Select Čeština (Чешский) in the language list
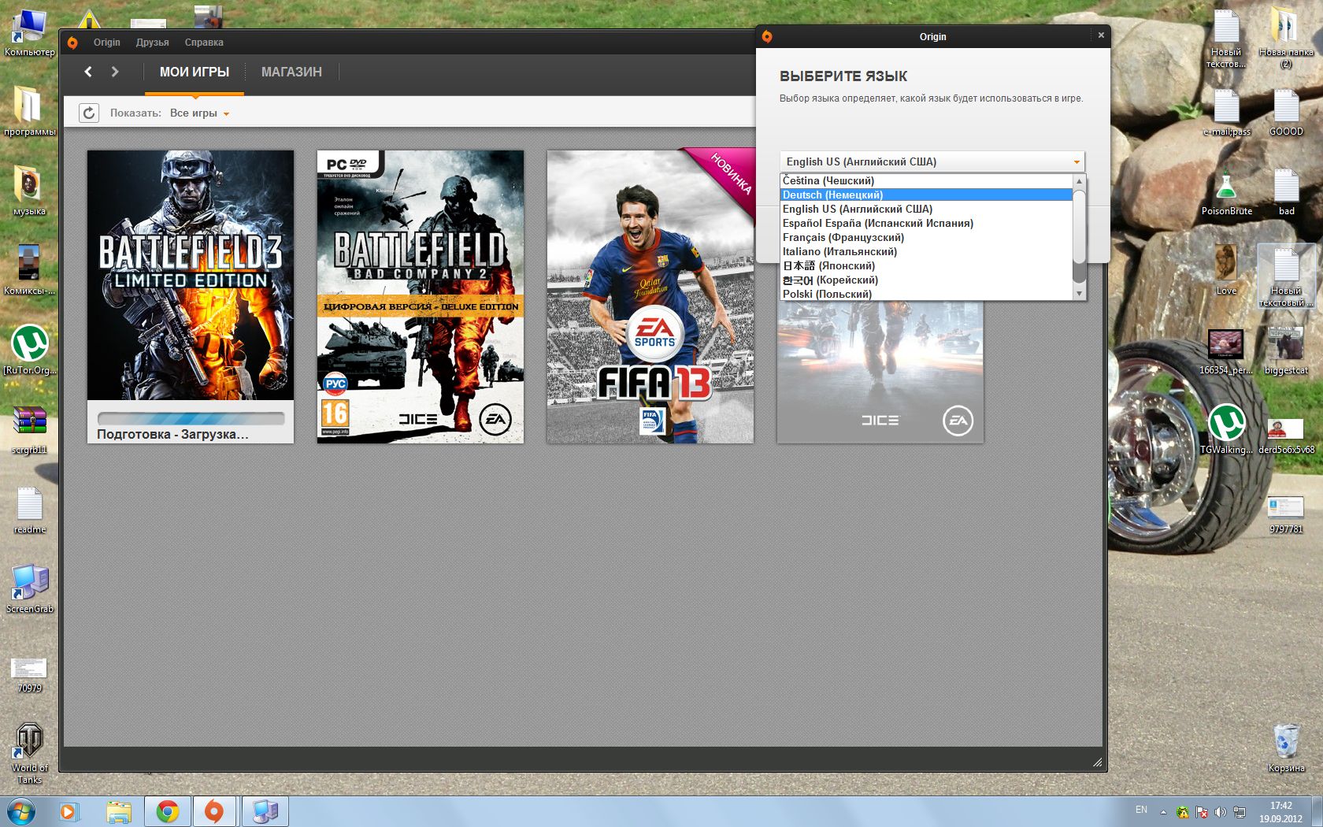The width and height of the screenshot is (1323, 827). (x=926, y=180)
